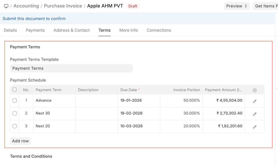Go to Purchase Invoice breadcrumb link
The image size is (278, 166).
point(63,6)
